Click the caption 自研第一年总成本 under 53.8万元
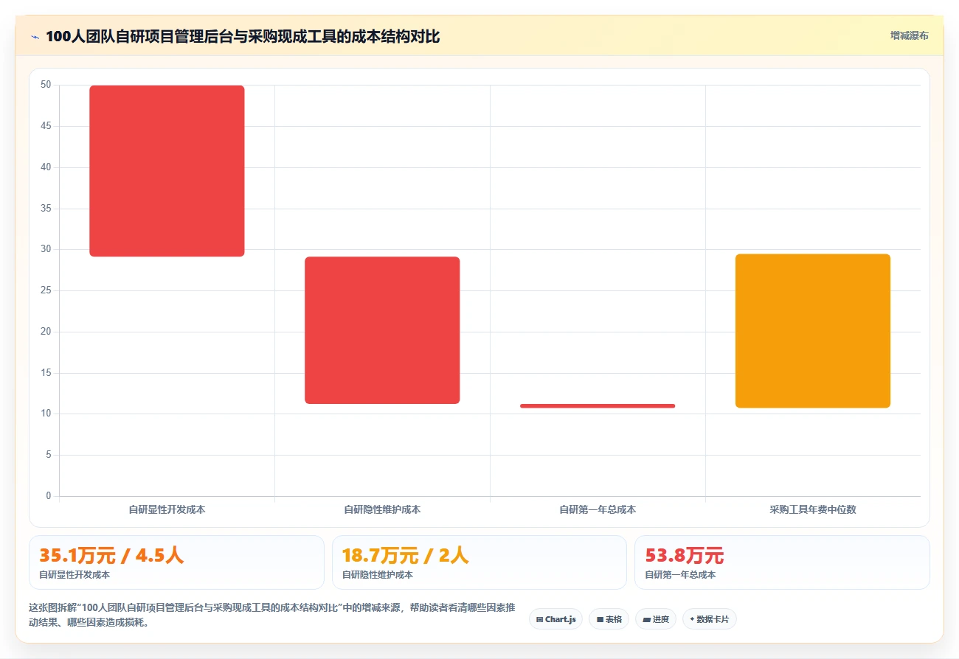The width and height of the screenshot is (959, 659). click(680, 575)
